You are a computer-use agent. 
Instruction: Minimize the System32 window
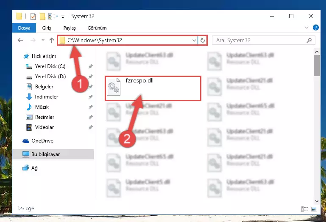[272, 16]
